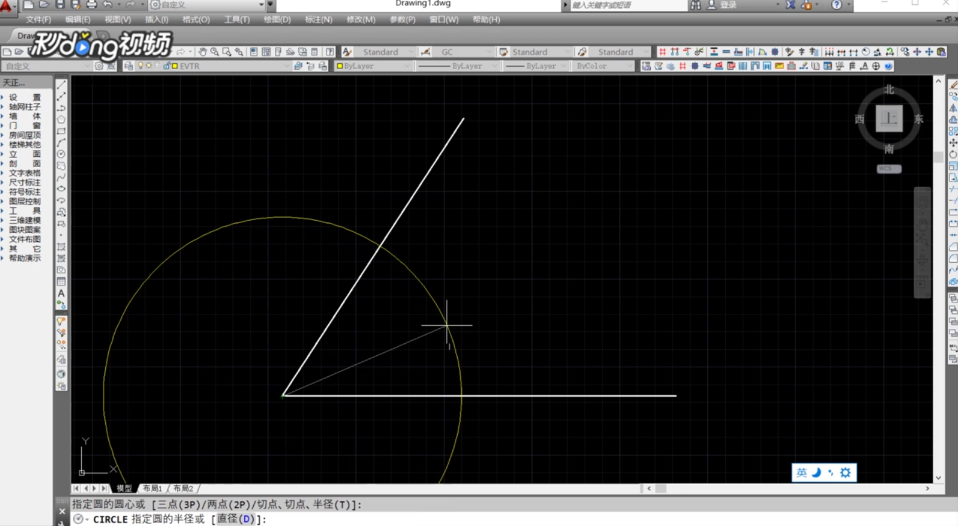
Task: Open the 绘图(D) menu
Action: pos(277,19)
